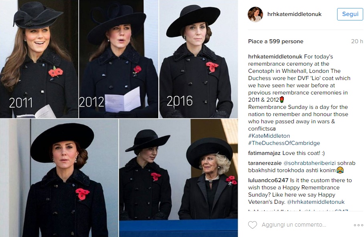This screenshot has width=364, height=237.
Task: Click the 2012 photo holding the program
Action: click(x=119, y=59)
